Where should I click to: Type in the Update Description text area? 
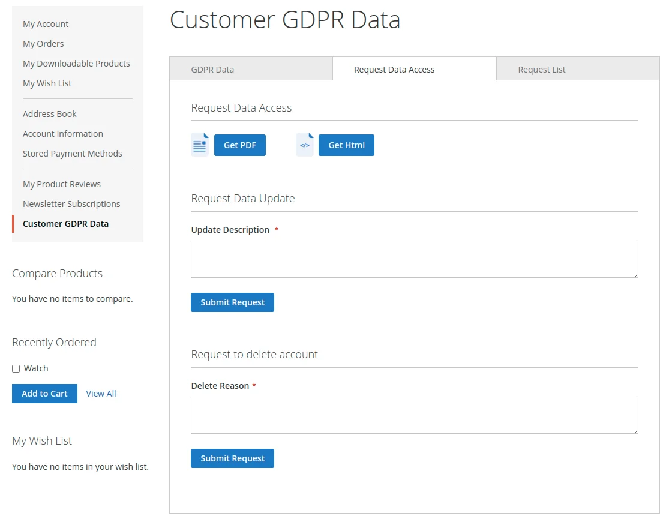point(414,259)
